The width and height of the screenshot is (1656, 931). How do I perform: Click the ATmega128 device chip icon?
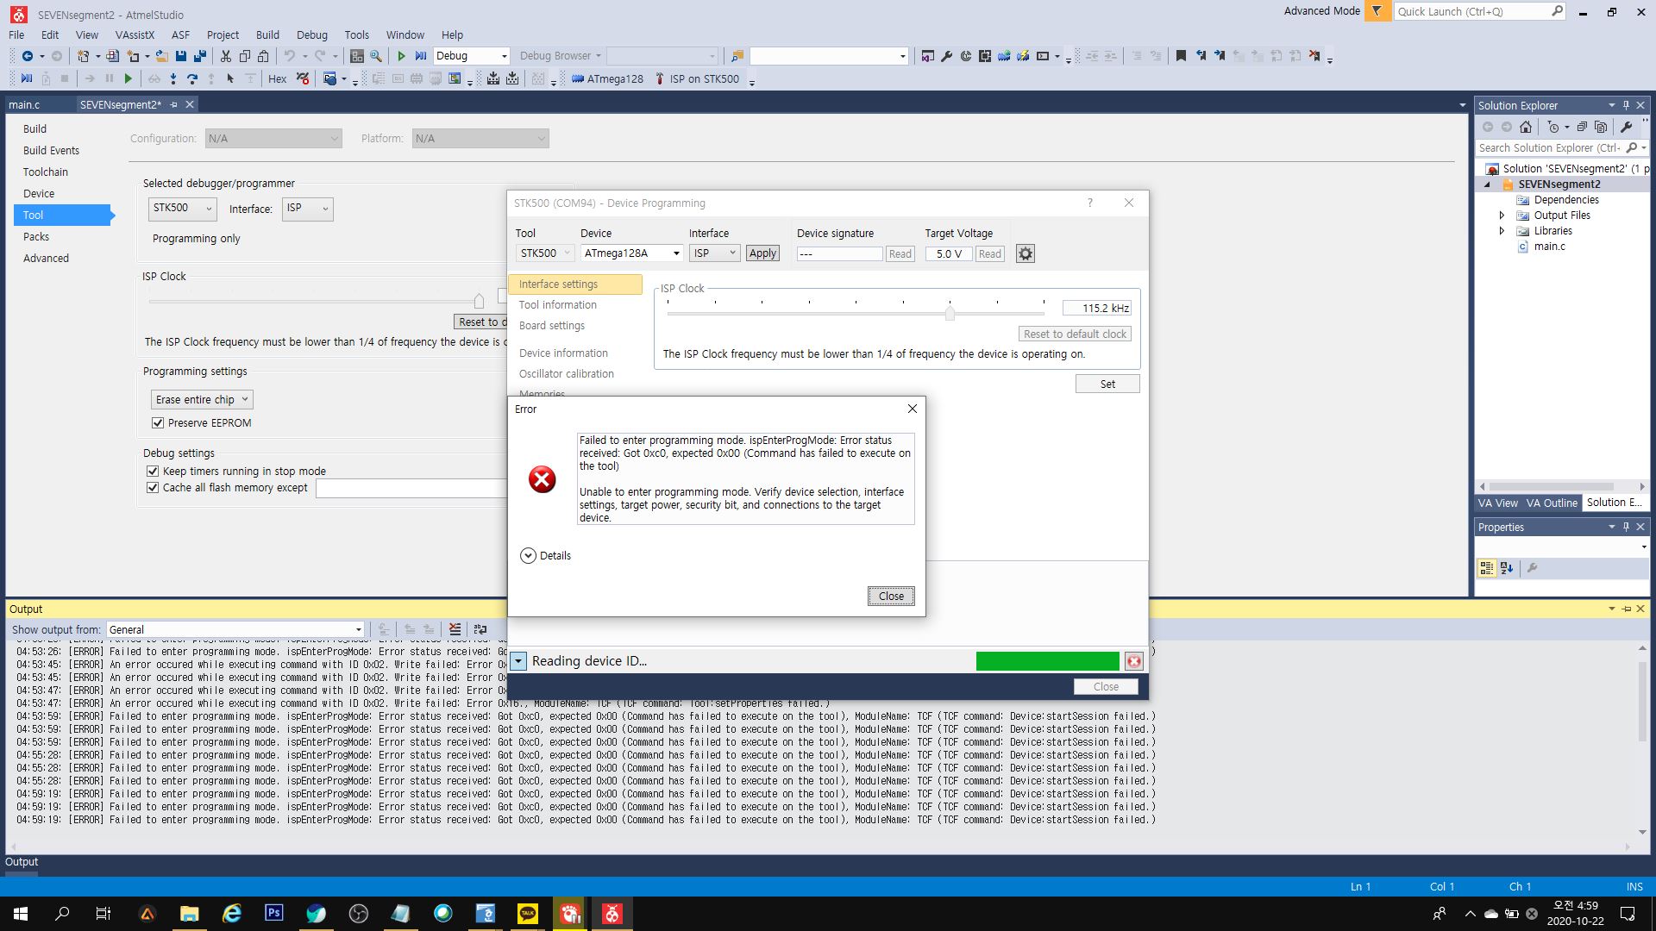click(x=578, y=79)
